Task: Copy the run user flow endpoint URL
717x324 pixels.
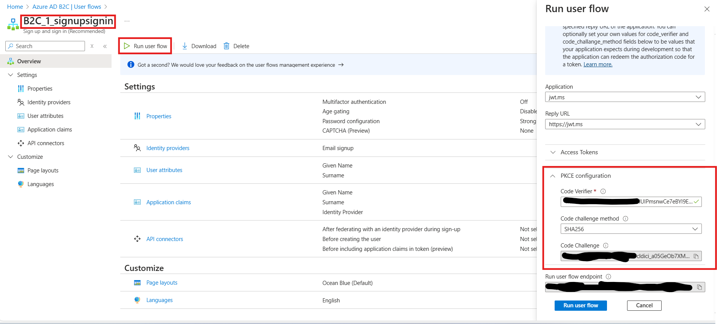Action: pyautogui.click(x=700, y=287)
